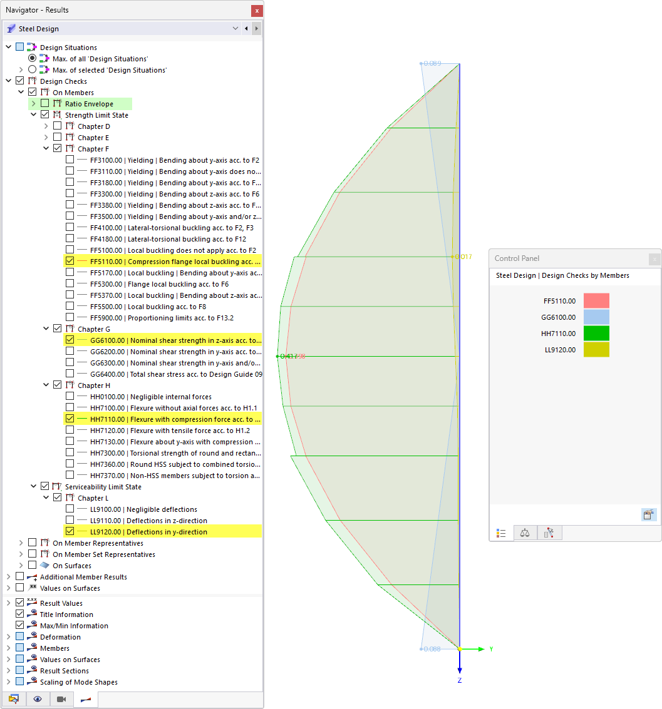Screen dimensions: 662x709
Task: Click the panel options icon above Control Panel tabs
Action: click(649, 514)
